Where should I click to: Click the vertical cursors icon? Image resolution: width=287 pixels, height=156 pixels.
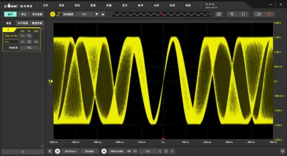(243, 14)
